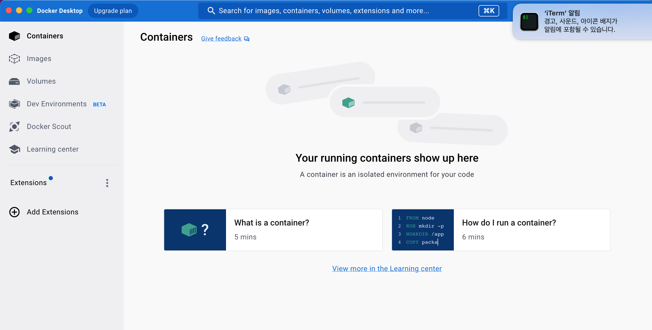This screenshot has height=330, width=652.
Task: Click the magnifier icon in search bar
Action: (211, 11)
